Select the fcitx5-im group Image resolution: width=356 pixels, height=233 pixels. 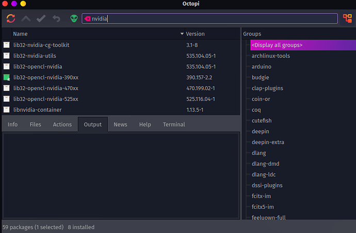[263, 207]
